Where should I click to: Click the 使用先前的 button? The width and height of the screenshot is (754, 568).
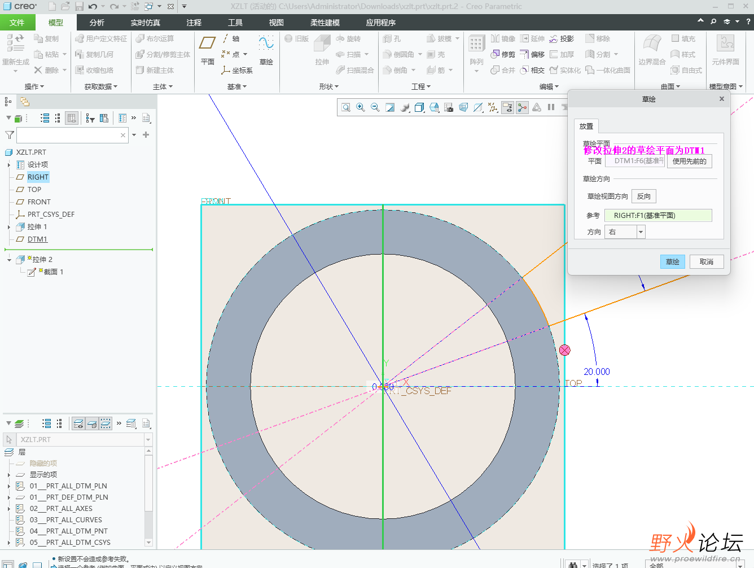coord(690,161)
